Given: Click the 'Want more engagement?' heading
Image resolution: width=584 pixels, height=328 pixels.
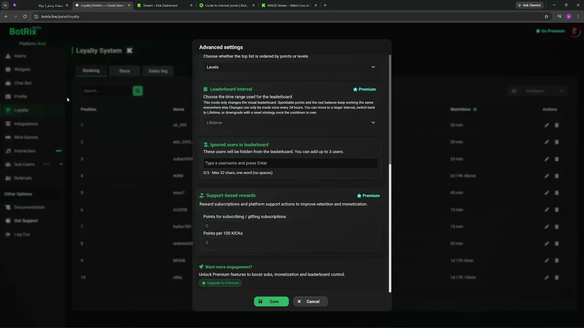Looking at the screenshot, I should point(229,267).
